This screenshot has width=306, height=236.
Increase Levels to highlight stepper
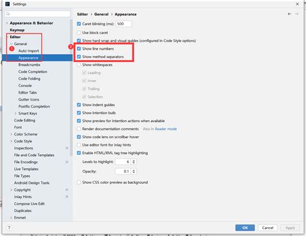tap(134, 161)
